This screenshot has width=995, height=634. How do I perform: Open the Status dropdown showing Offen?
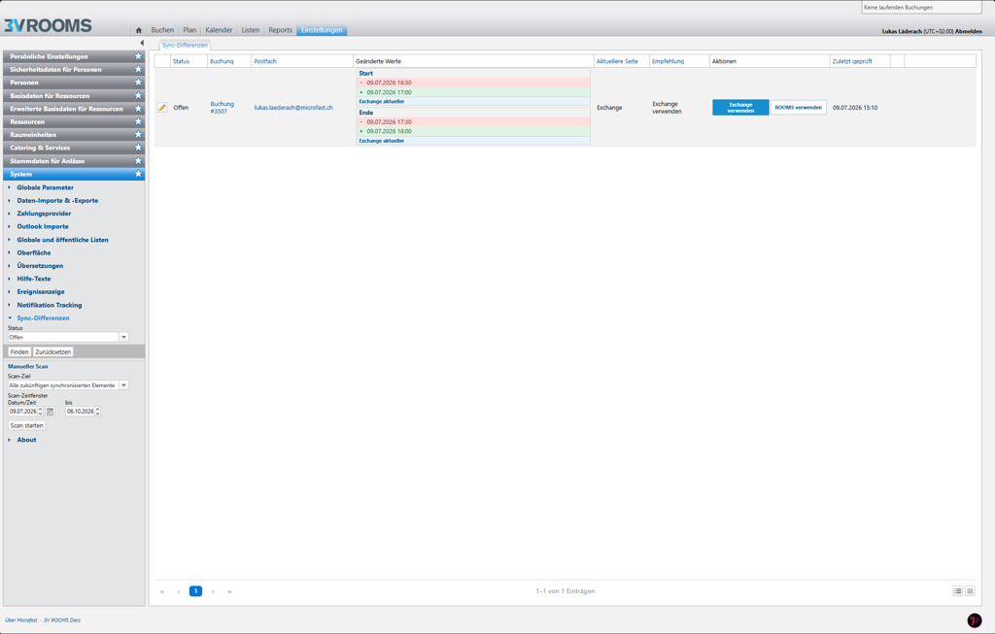(x=123, y=337)
